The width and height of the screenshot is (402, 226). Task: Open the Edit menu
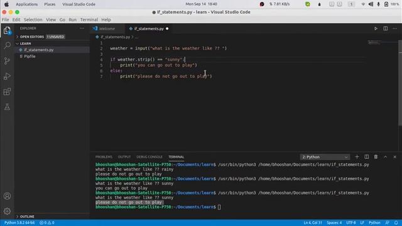tap(16, 19)
